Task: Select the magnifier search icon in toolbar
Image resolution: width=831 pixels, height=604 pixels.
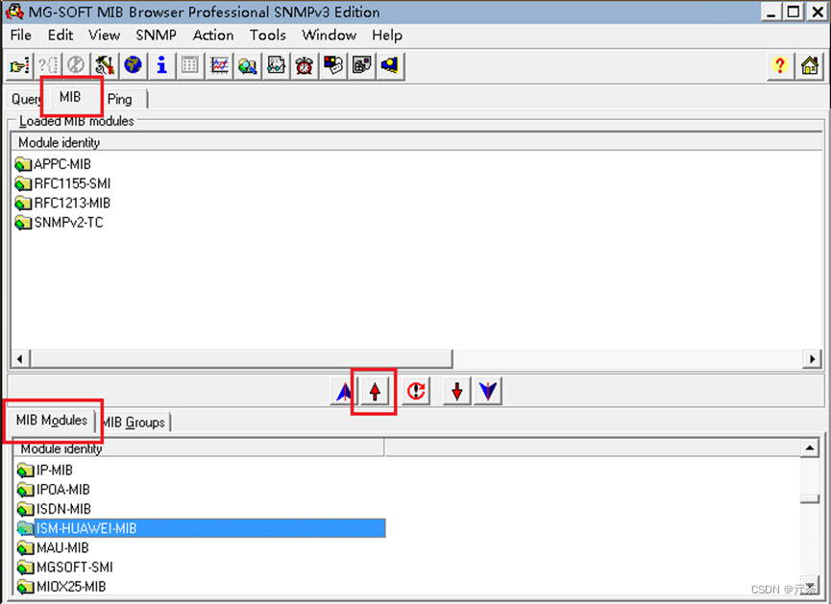Action: pyautogui.click(x=246, y=65)
